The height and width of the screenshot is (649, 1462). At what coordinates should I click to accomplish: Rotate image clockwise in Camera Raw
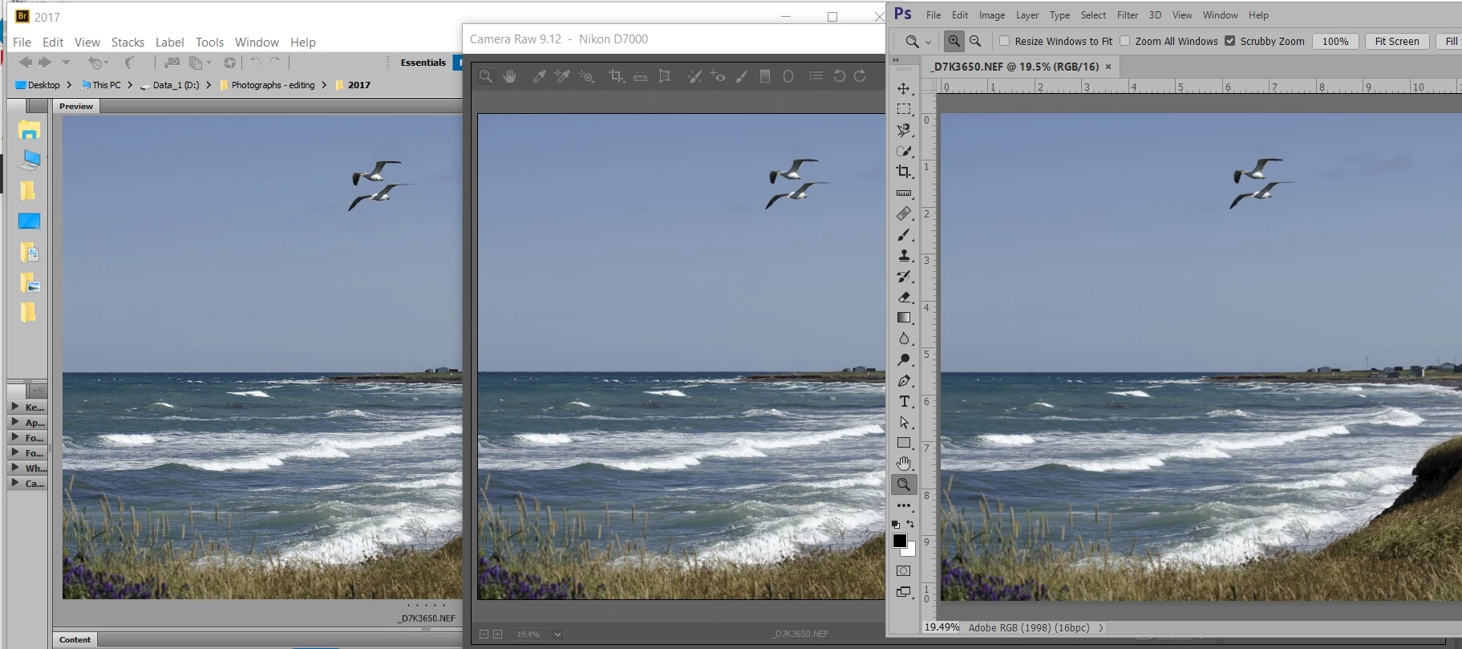click(x=860, y=76)
